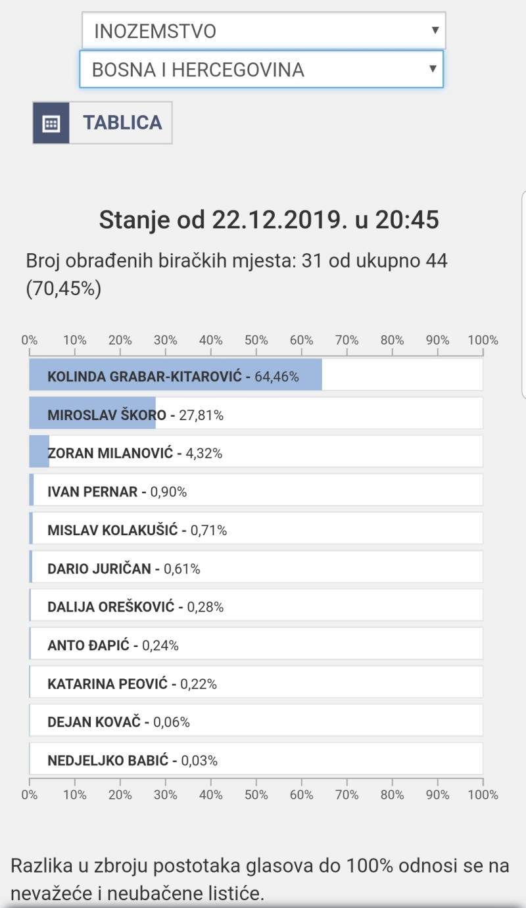Viewport: 526px width, 908px height.
Task: Click the Zoran Milanović result row
Action: [x=256, y=452]
